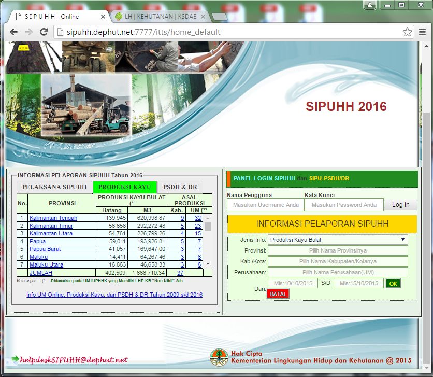Click the Kata Kunci password field
Viewport: 433px width, 377px height.
click(344, 205)
